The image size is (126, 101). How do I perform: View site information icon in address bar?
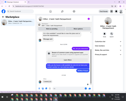coord(14,6)
